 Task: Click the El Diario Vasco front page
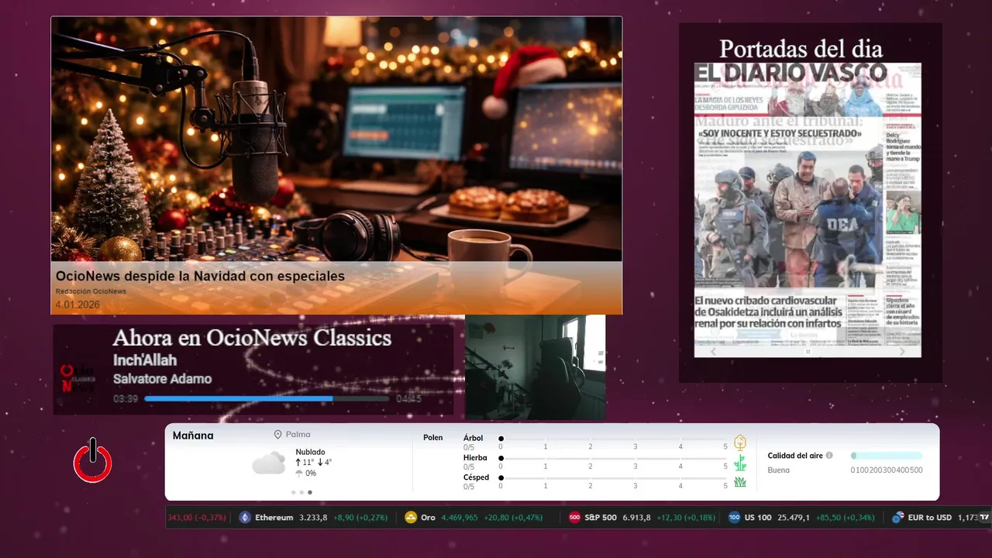[x=808, y=209]
